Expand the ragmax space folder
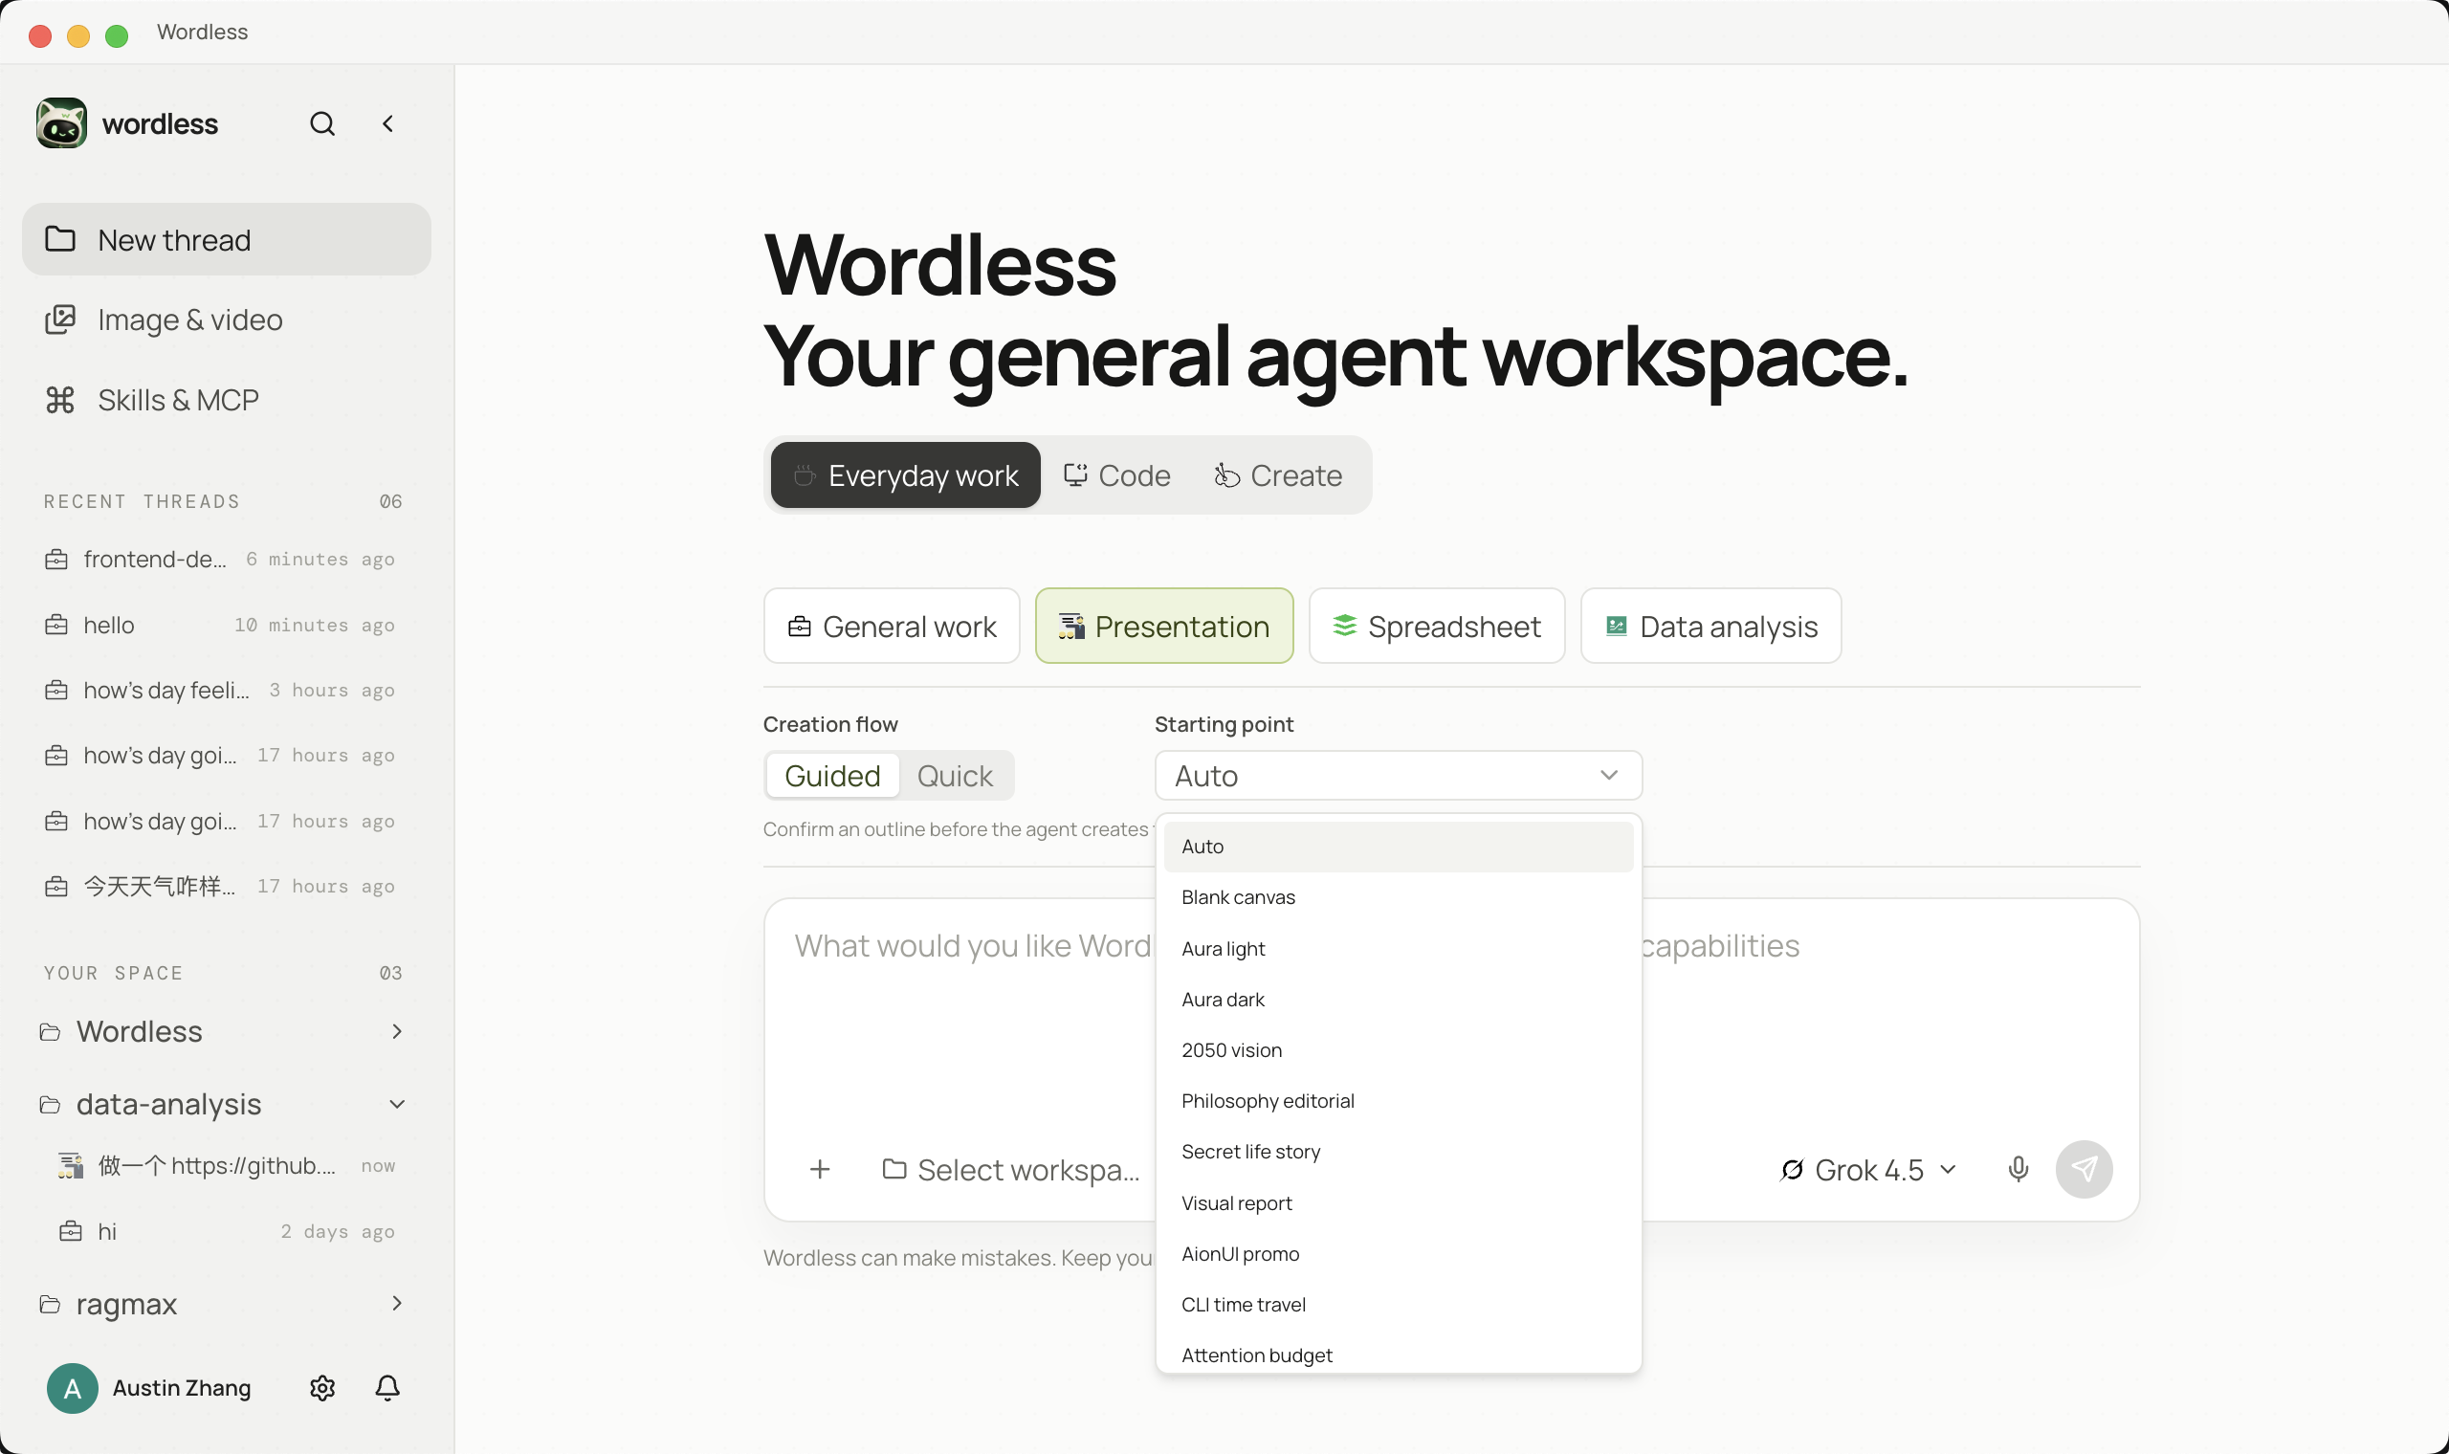This screenshot has width=2449, height=1454. pyautogui.click(x=397, y=1303)
